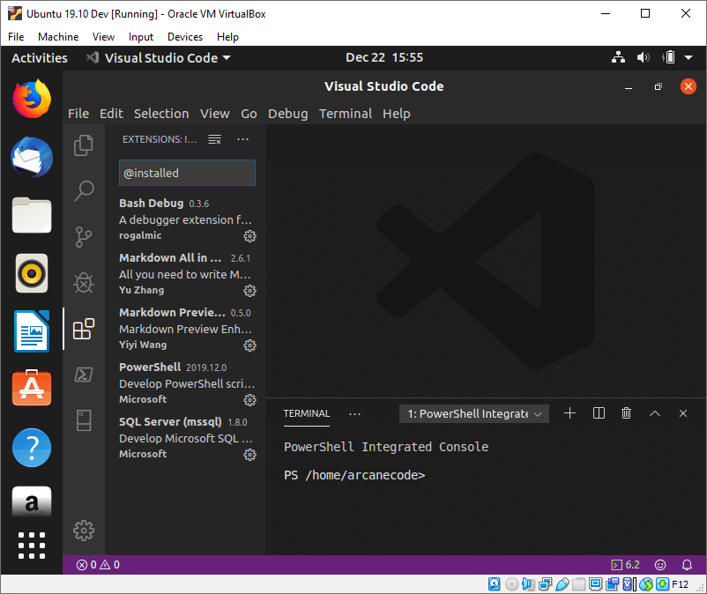Open the Selection menu
The height and width of the screenshot is (594, 707).
tap(161, 114)
